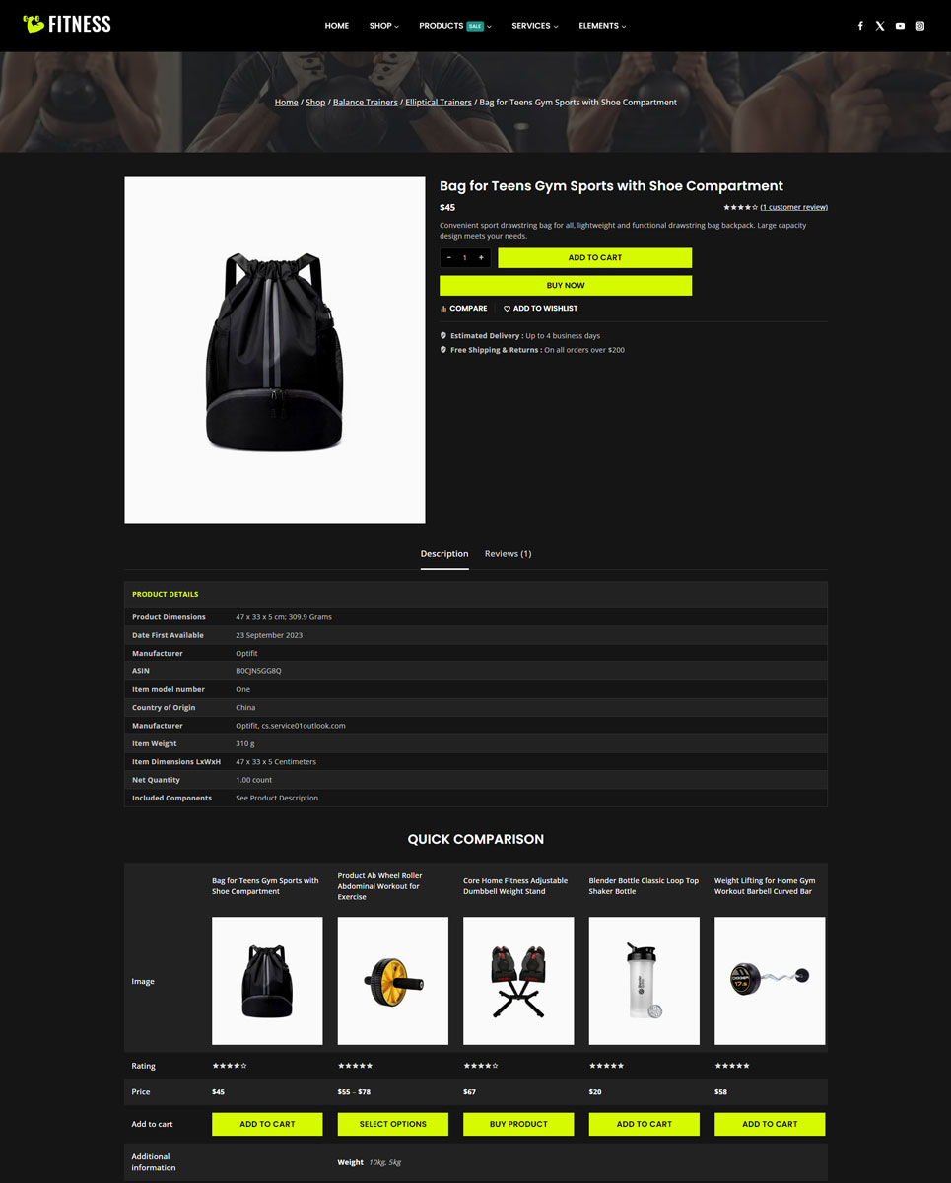Click the Compare bar-chart icon
Screen dimensions: 951x1183
click(443, 309)
